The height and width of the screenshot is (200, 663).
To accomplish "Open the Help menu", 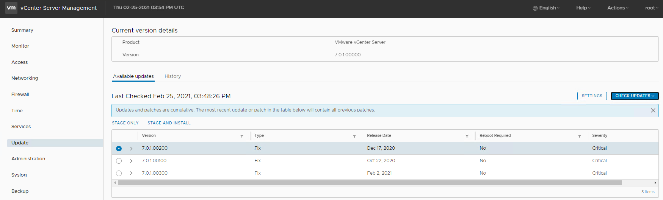I will click(x=583, y=8).
